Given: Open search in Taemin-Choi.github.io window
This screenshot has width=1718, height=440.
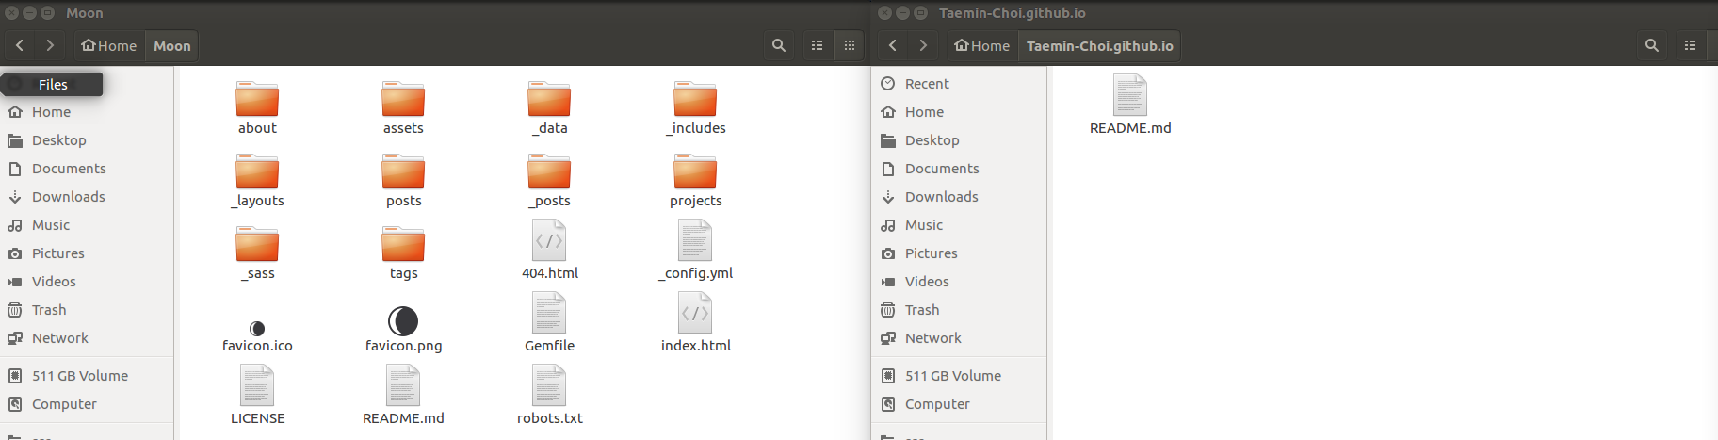Looking at the screenshot, I should (x=1652, y=45).
